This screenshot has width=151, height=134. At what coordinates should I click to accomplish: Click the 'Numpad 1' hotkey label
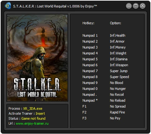coord(90,35)
